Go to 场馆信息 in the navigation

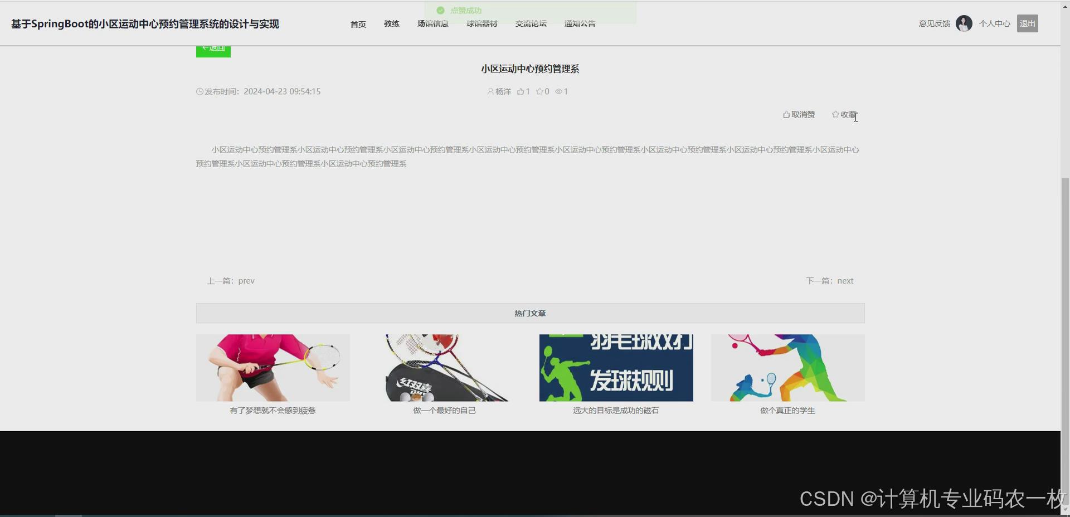[433, 23]
